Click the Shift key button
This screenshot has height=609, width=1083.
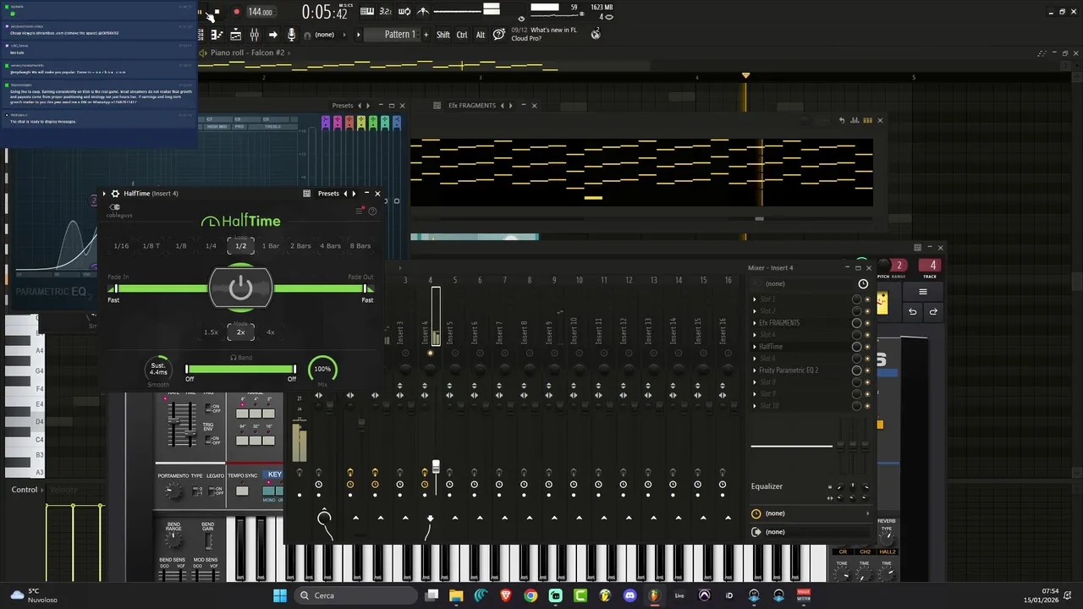pyautogui.click(x=443, y=35)
